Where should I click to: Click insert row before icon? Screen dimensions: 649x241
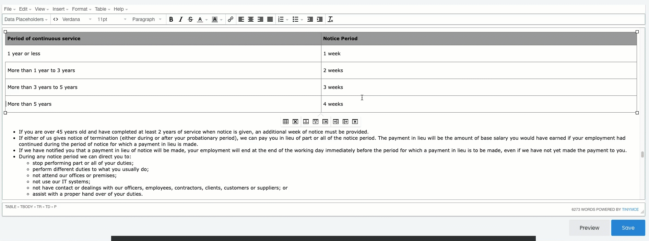click(306, 122)
